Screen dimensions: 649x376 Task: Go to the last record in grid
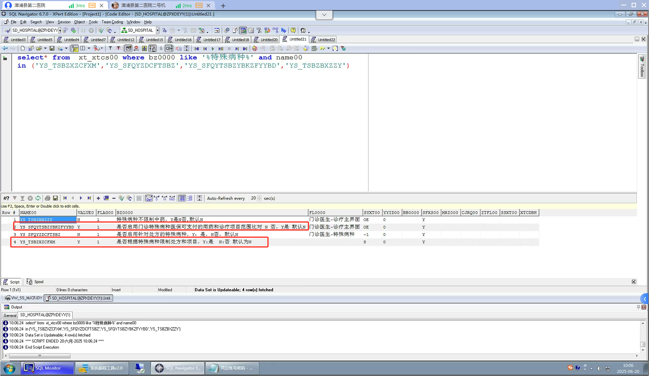(89, 198)
